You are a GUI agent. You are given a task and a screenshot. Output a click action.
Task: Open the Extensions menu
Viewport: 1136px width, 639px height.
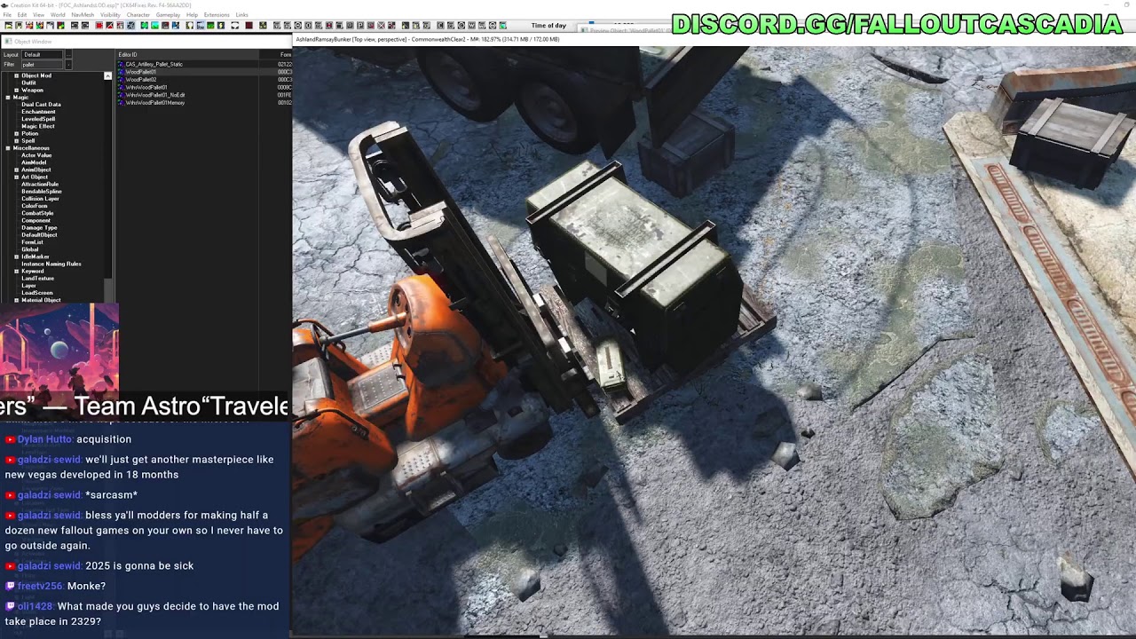click(217, 15)
